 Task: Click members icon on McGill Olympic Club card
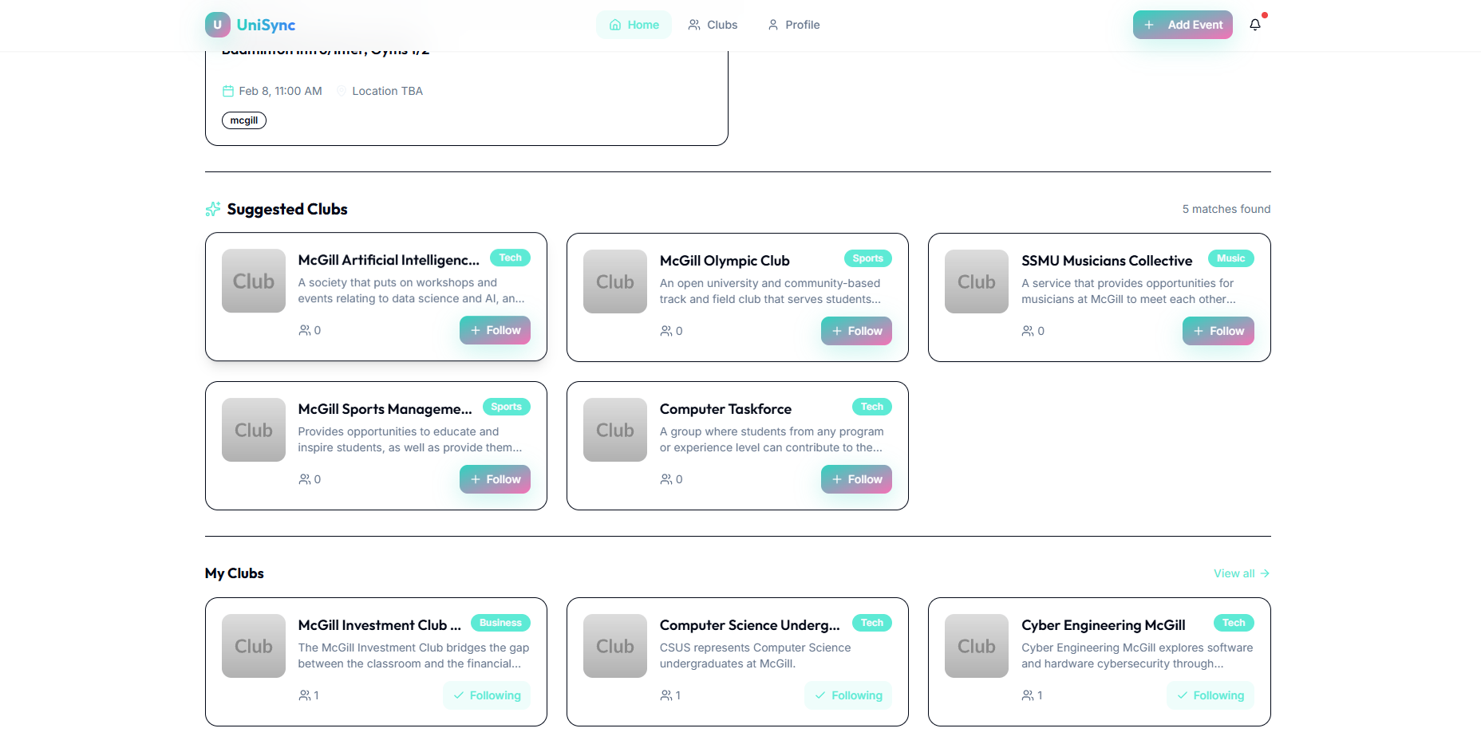(666, 331)
